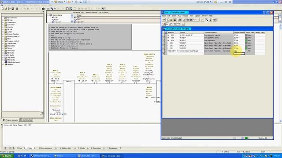Expand Timers folder in elements tree
The height and width of the screenshot is (158, 282).
click(x=3, y=48)
